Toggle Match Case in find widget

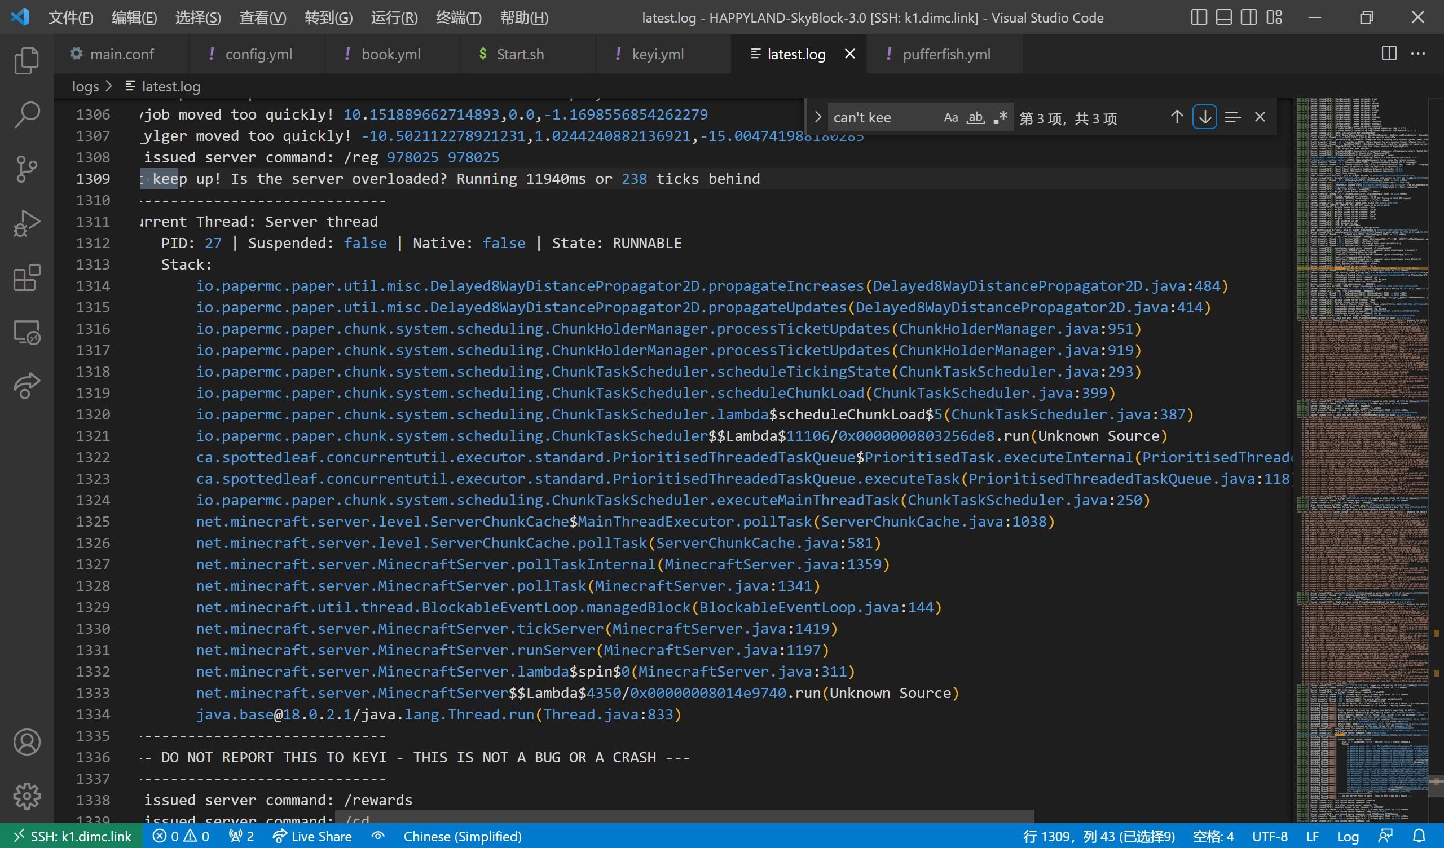tap(950, 117)
